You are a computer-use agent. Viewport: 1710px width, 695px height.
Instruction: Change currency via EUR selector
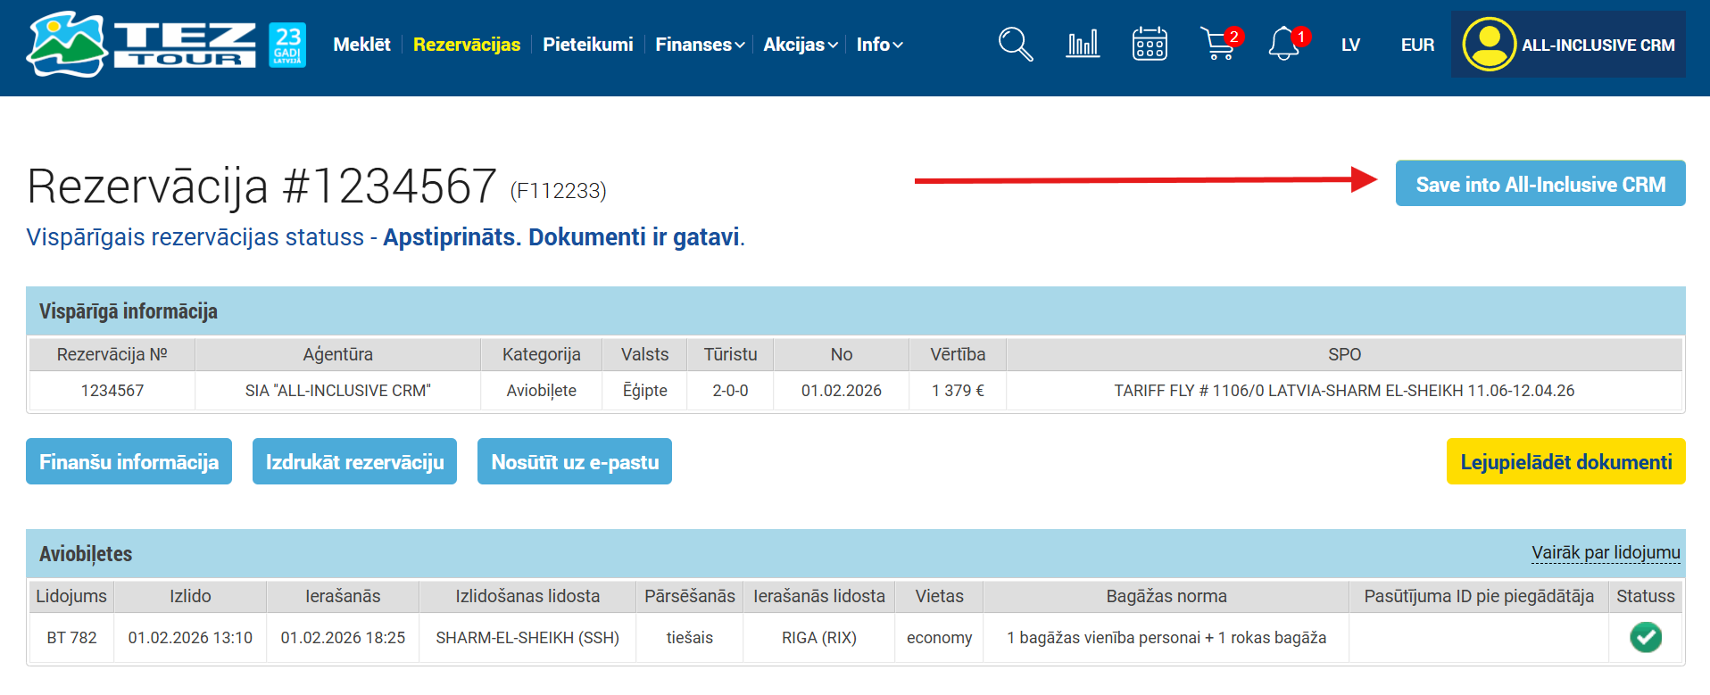[1417, 45]
